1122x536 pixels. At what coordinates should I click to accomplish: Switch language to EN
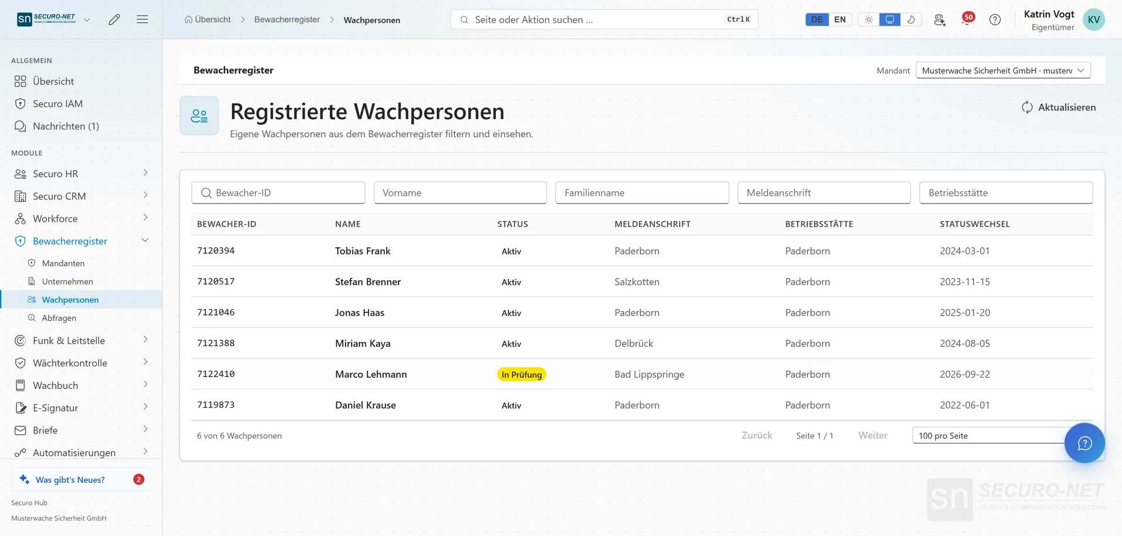click(x=840, y=19)
